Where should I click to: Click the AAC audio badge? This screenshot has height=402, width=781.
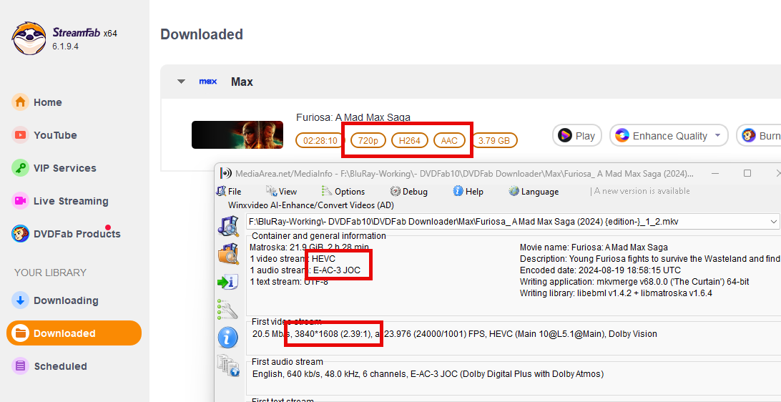(x=449, y=140)
